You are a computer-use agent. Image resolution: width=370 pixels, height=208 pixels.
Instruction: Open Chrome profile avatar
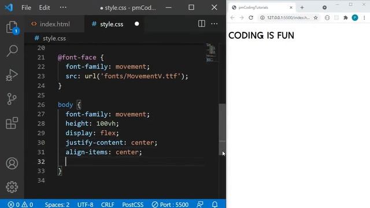(355, 18)
